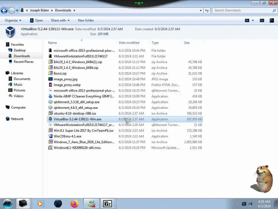
Task: Select VirtualBox-5.2.44-139111-Win.exe icon in list
Action: [x=50, y=119]
